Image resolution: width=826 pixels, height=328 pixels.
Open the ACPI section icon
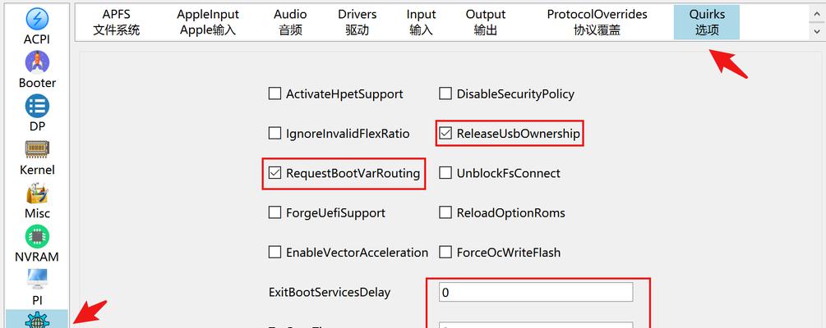tap(37, 19)
